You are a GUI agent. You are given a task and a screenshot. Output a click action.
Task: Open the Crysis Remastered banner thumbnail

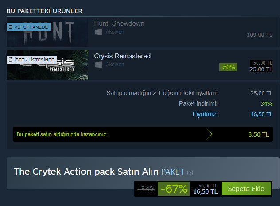[47, 65]
